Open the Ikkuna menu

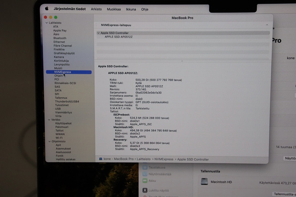point(131,9)
